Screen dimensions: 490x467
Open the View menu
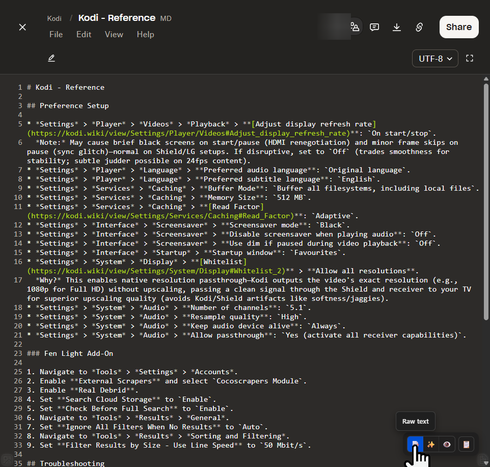pos(114,34)
